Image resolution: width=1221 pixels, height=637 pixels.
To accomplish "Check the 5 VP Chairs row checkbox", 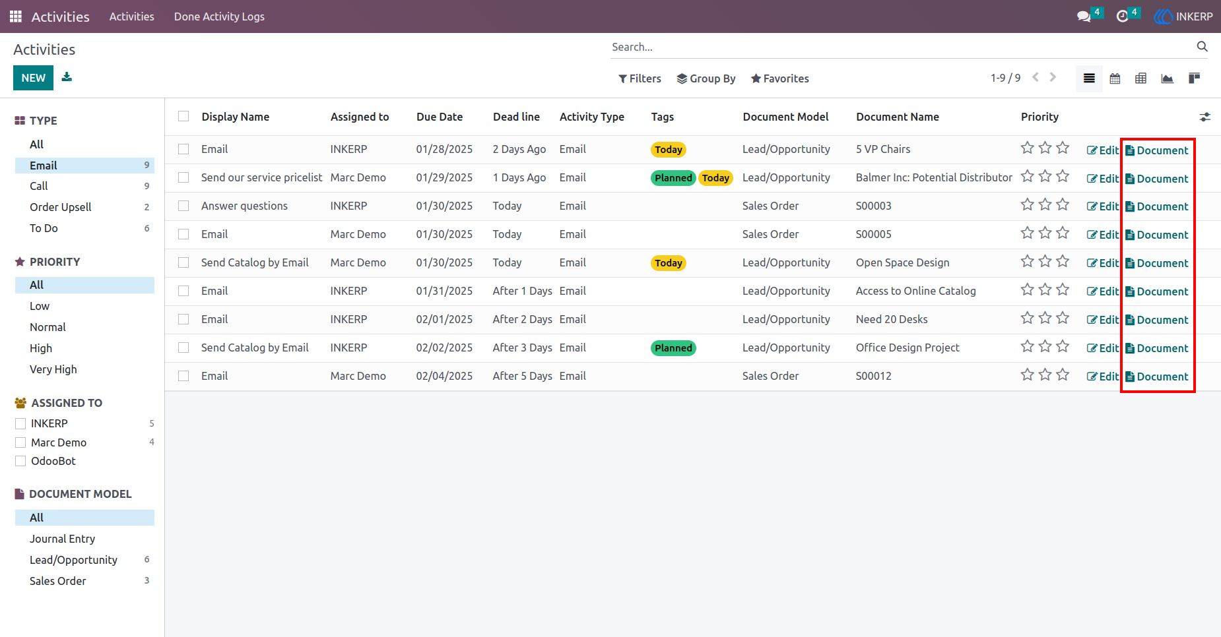I will pyautogui.click(x=183, y=149).
